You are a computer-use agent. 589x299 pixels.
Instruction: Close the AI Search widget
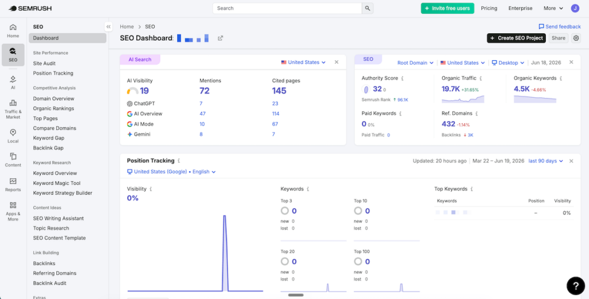336,62
